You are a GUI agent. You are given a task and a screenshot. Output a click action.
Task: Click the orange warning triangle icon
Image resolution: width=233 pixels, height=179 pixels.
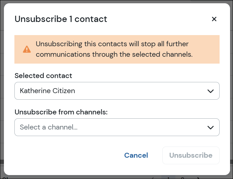(27, 49)
